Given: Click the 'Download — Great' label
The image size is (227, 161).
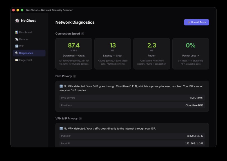Looking at the screenshot, I should pos(74,56).
